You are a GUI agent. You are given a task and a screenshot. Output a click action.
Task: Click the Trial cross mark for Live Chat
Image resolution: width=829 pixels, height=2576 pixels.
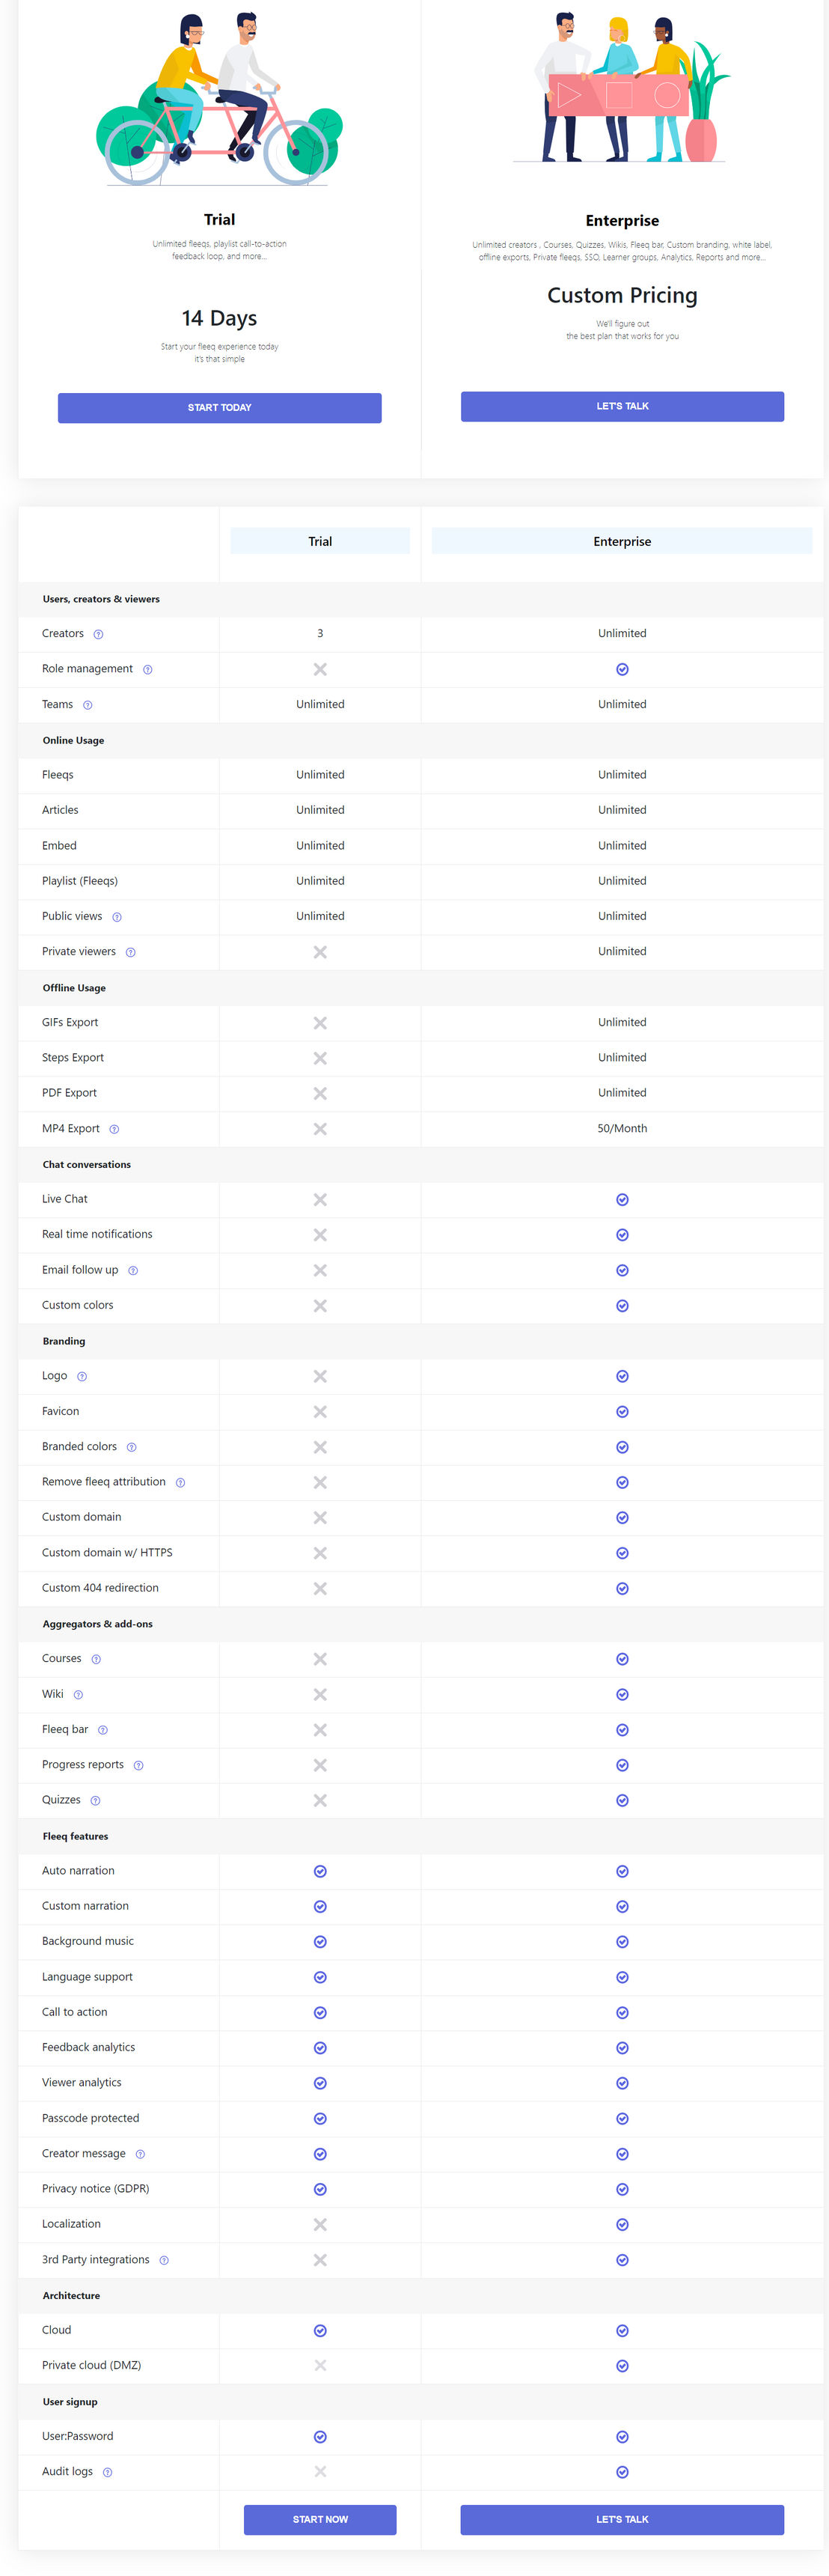(x=320, y=1199)
